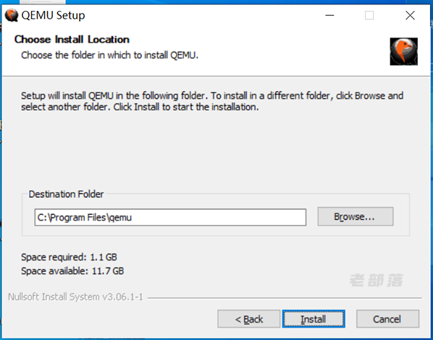Screen dimensions: 433x340
Task: Open the Browse... folder picker
Action: coord(356,216)
